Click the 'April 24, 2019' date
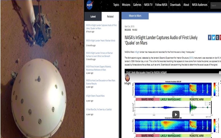Image resolution: width=221 pixels, height=138 pixels. 129,26
